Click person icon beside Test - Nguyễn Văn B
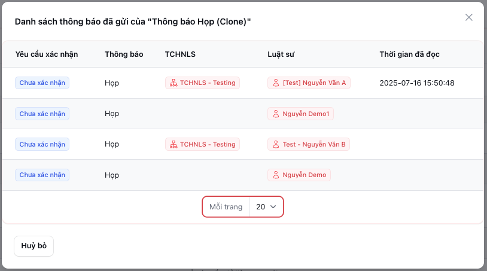The image size is (487, 271). (x=276, y=144)
